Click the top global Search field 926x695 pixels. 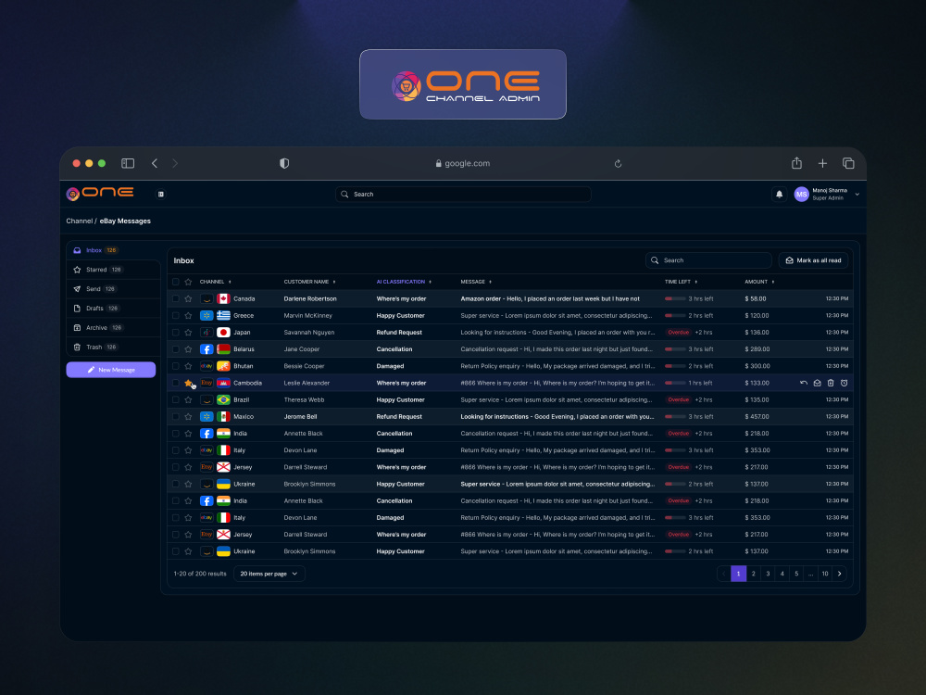(463, 194)
